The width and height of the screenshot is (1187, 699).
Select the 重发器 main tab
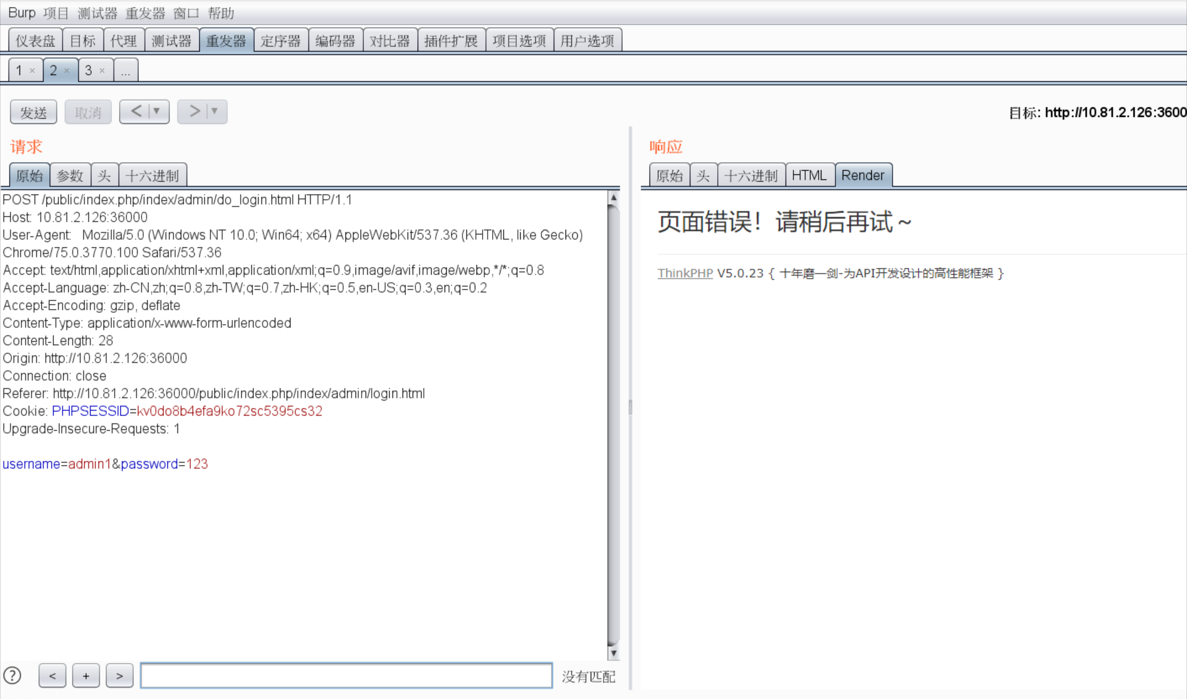[226, 40]
